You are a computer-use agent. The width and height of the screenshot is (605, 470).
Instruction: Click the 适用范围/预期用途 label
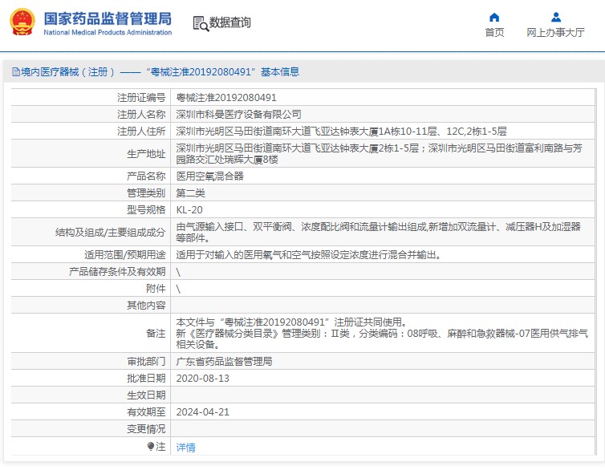coord(124,255)
